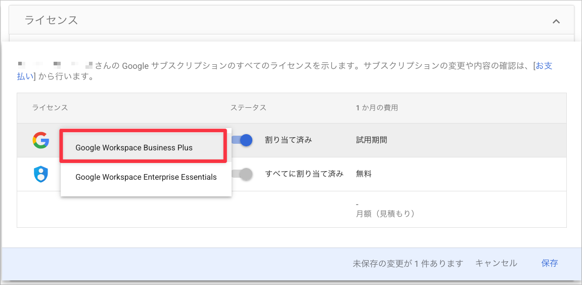The height and width of the screenshot is (285, 582).
Task: Turn off the blue 割り当て済み toggle switch
Action: (x=242, y=140)
